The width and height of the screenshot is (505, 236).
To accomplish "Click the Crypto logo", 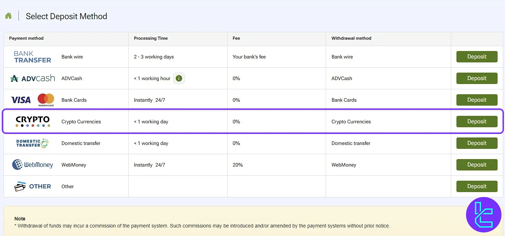I will [x=33, y=121].
